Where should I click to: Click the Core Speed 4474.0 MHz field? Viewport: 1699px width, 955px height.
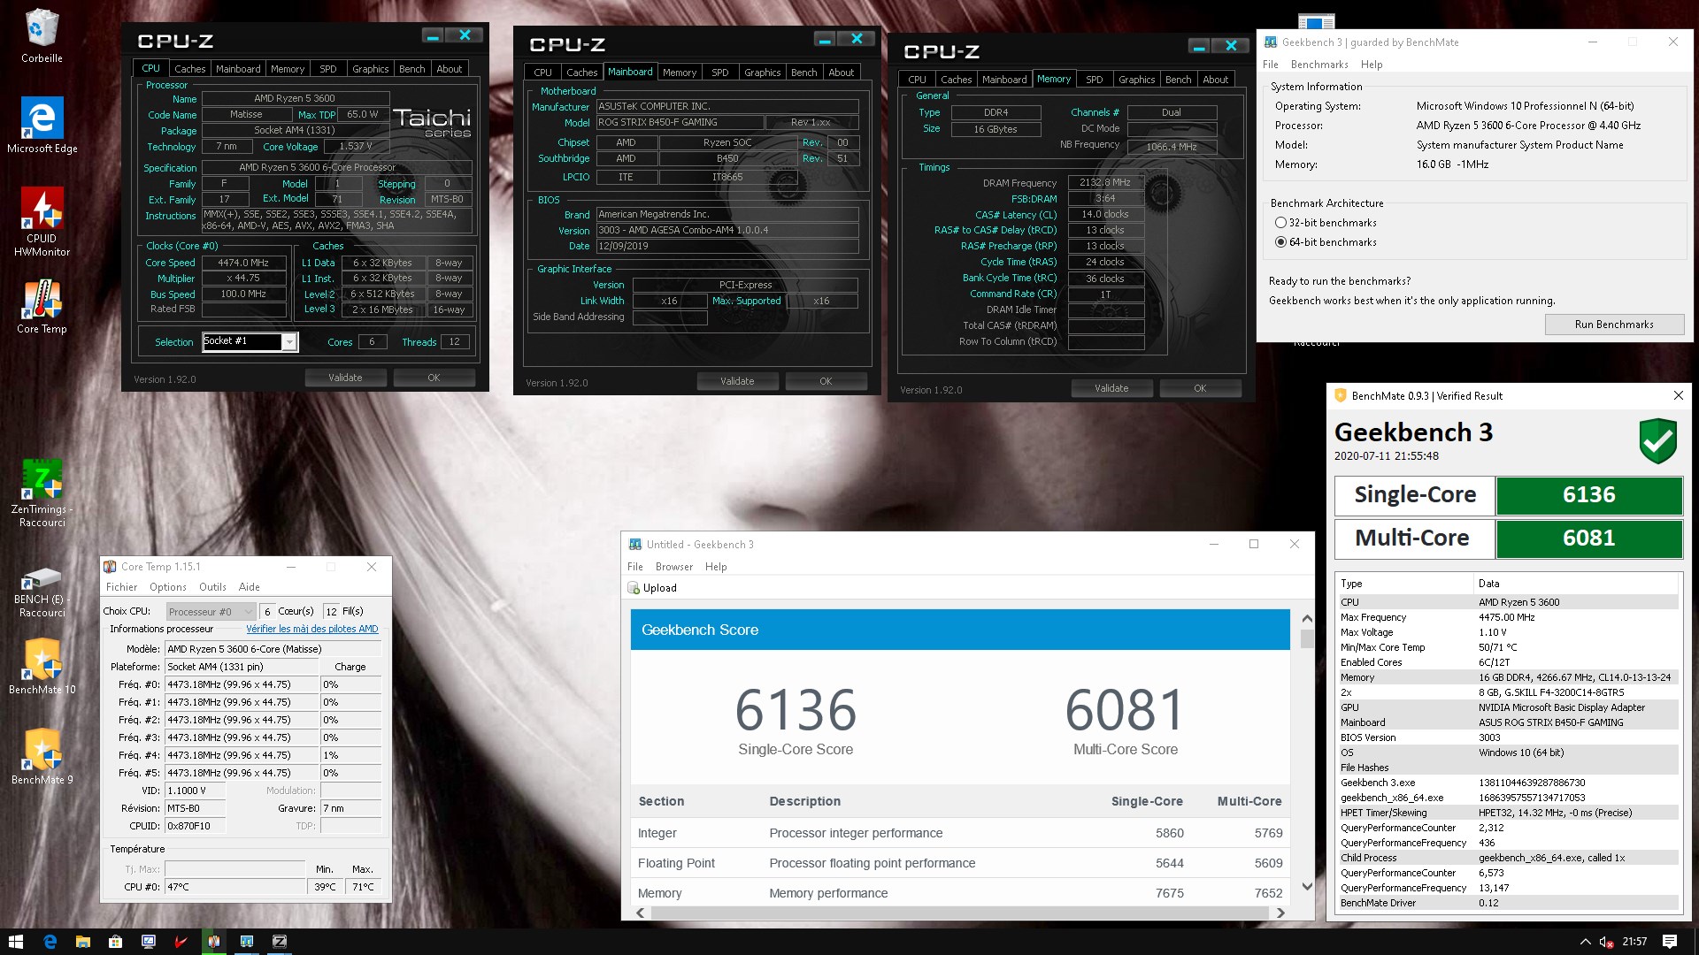pos(244,263)
